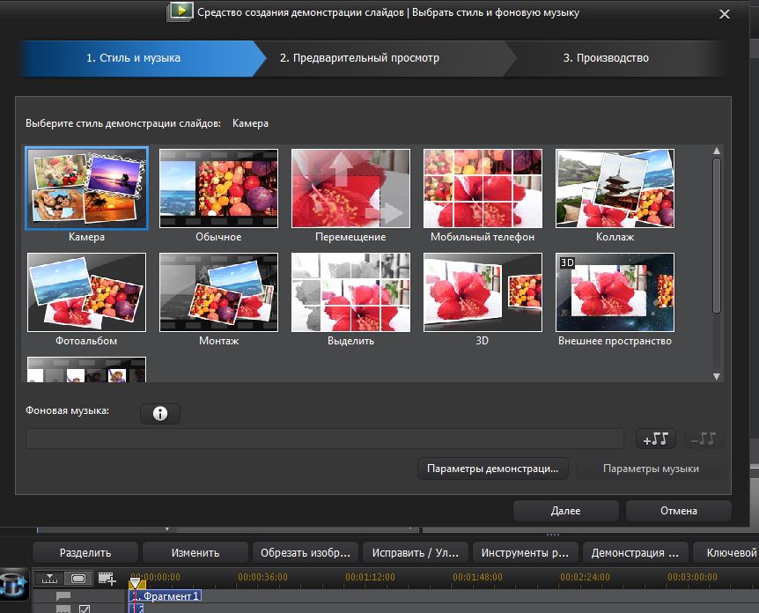Image resolution: width=759 pixels, height=613 pixels.
Task: Select the 3D slideshow style thumbnail
Action: pyautogui.click(x=483, y=292)
